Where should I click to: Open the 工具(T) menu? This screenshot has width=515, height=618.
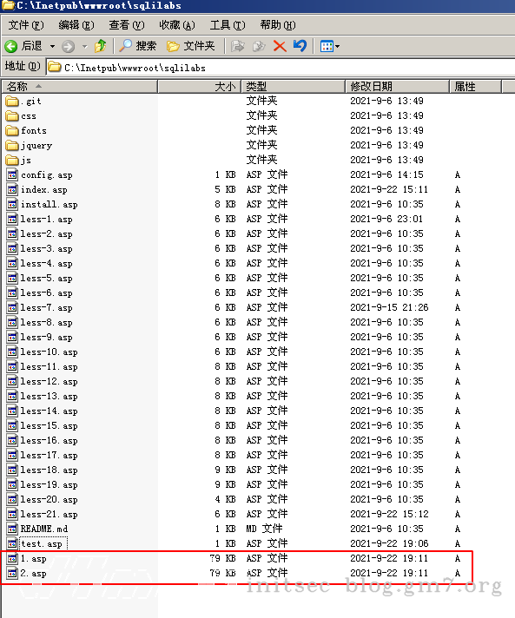[x=228, y=25]
